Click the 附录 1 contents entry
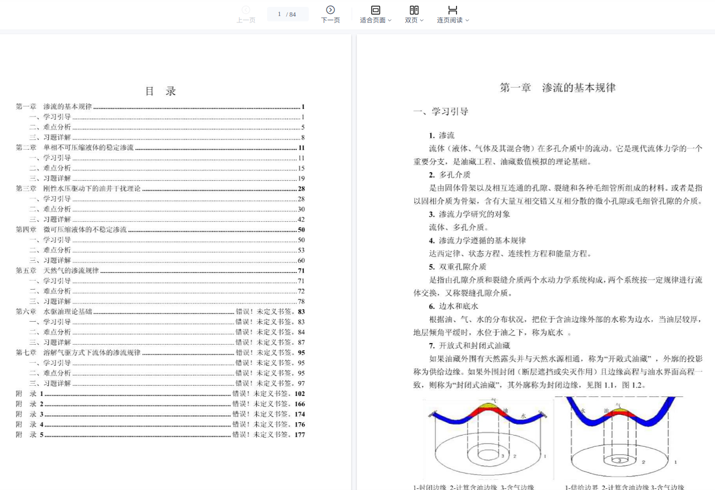 pyautogui.click(x=29, y=394)
